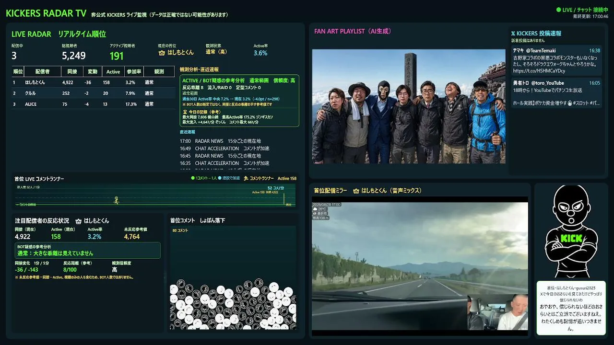Click the green dot legend for 1コメント
The height and width of the screenshot is (345, 614).
pos(193,178)
